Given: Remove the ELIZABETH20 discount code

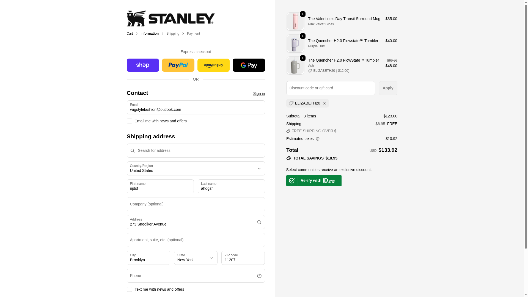Looking at the screenshot, I should (324, 103).
